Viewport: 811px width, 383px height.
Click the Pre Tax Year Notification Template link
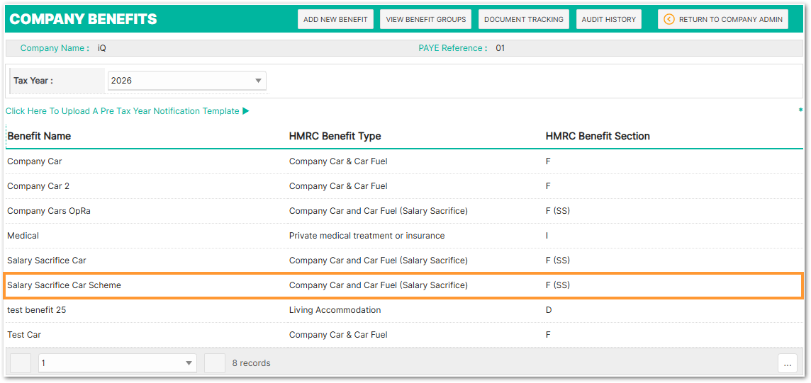(x=123, y=111)
